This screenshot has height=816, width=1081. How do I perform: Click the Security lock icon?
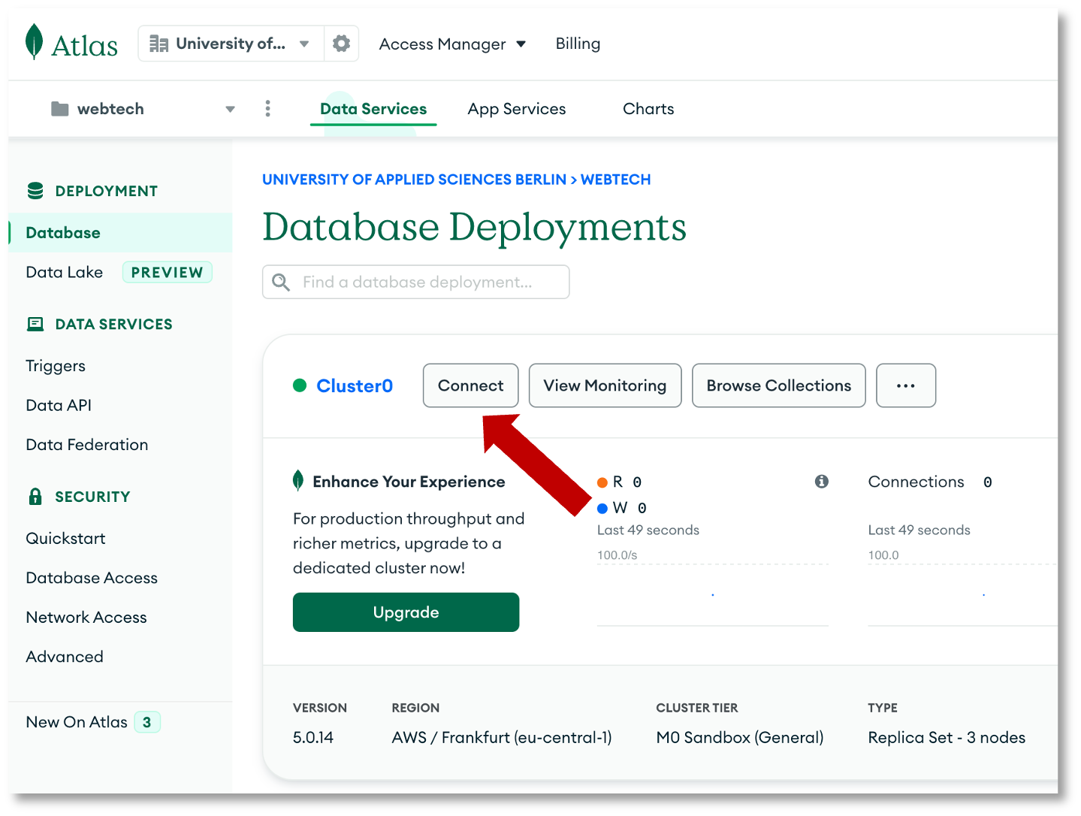pyautogui.click(x=35, y=497)
